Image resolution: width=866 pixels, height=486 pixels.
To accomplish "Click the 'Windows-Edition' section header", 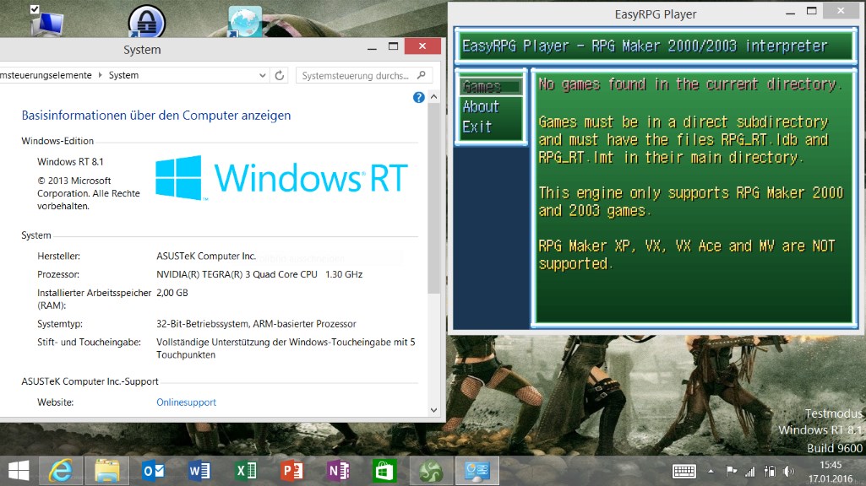I will (57, 141).
